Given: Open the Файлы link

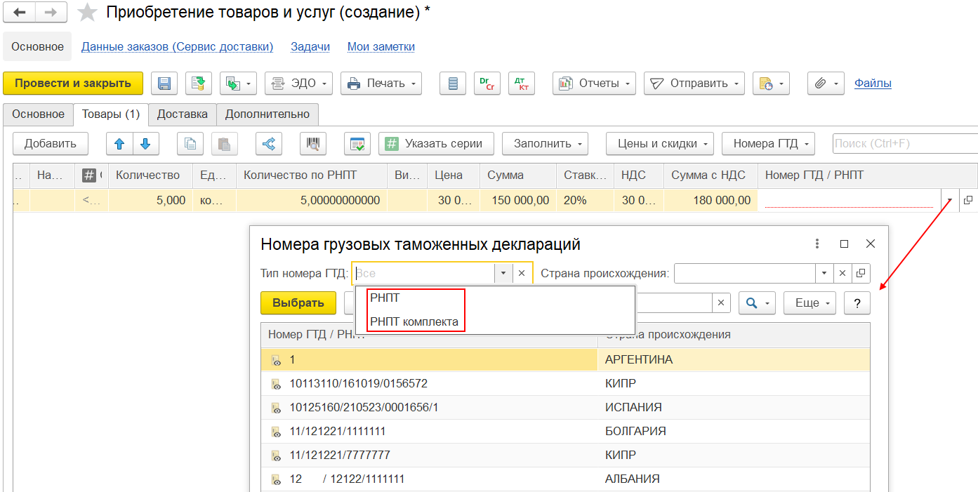Looking at the screenshot, I should click(873, 84).
